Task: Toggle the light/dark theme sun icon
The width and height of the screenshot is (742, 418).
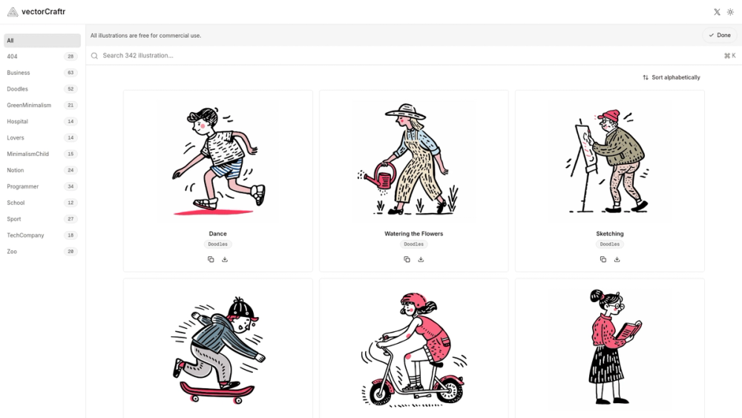Action: 730,13
